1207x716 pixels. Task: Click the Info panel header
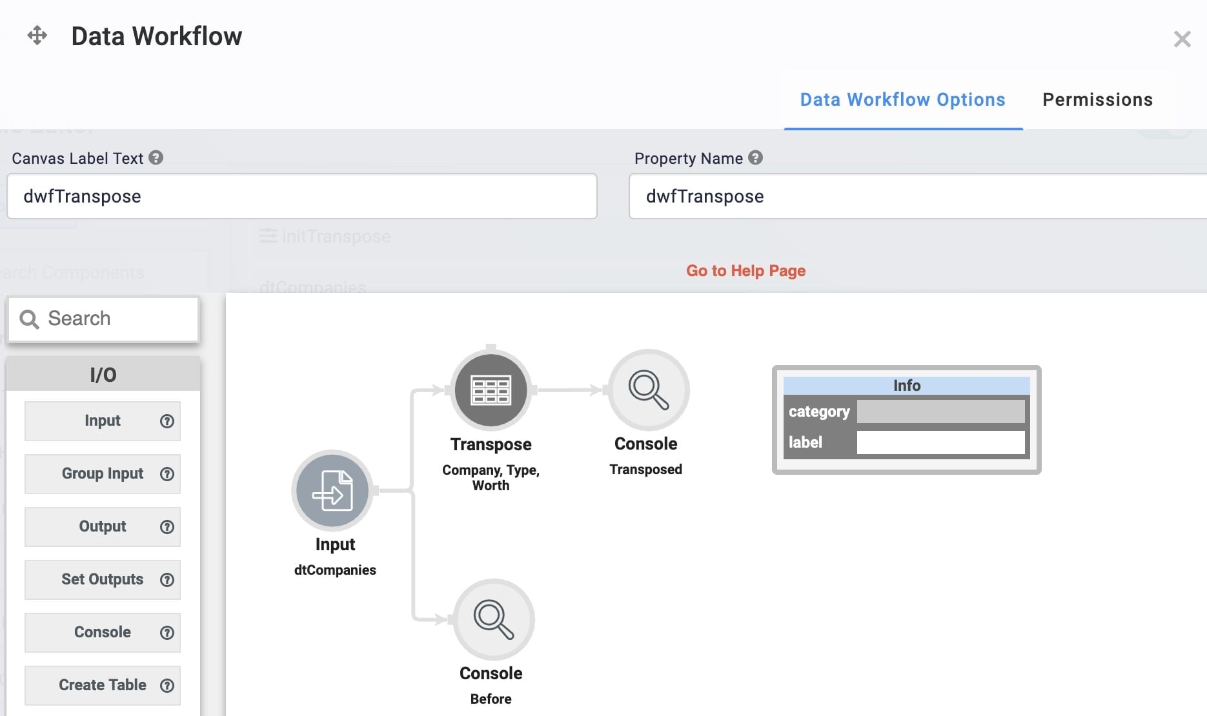point(906,386)
